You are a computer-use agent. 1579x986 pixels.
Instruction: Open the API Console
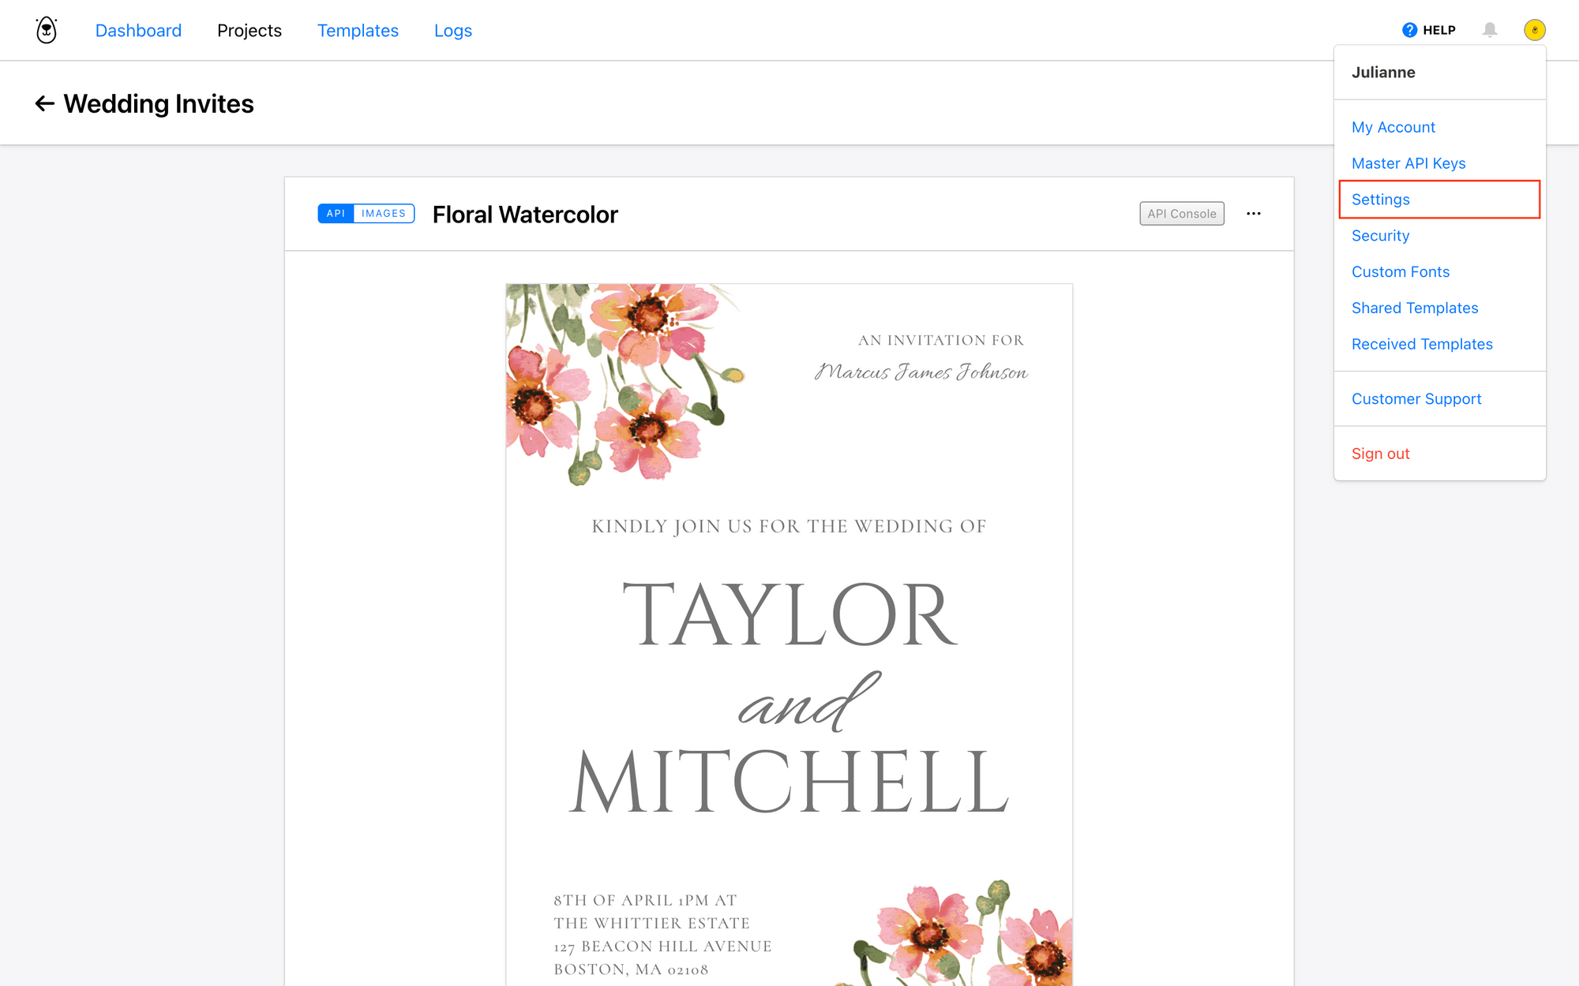click(x=1181, y=214)
